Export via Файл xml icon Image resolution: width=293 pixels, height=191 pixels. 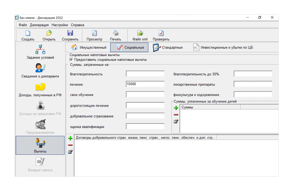coord(140,33)
